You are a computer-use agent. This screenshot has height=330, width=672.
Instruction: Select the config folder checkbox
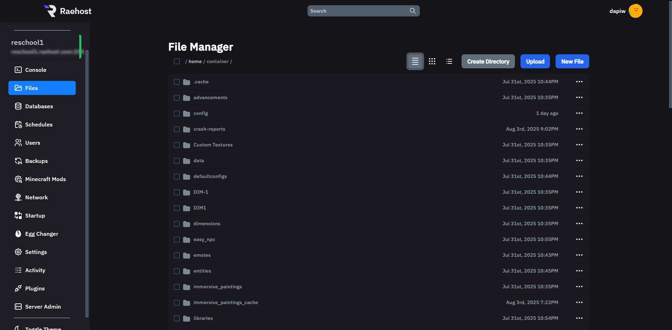(177, 113)
